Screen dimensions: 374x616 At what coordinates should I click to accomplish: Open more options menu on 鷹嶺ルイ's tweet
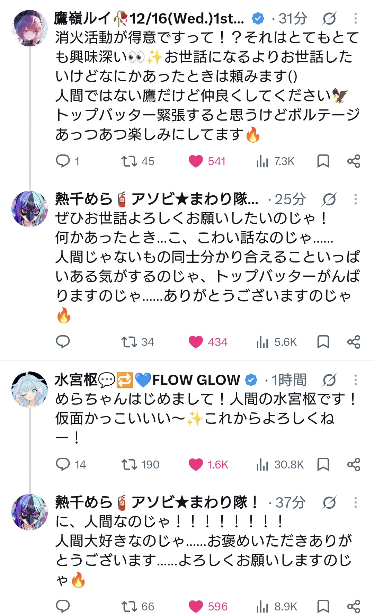pyautogui.click(x=355, y=19)
